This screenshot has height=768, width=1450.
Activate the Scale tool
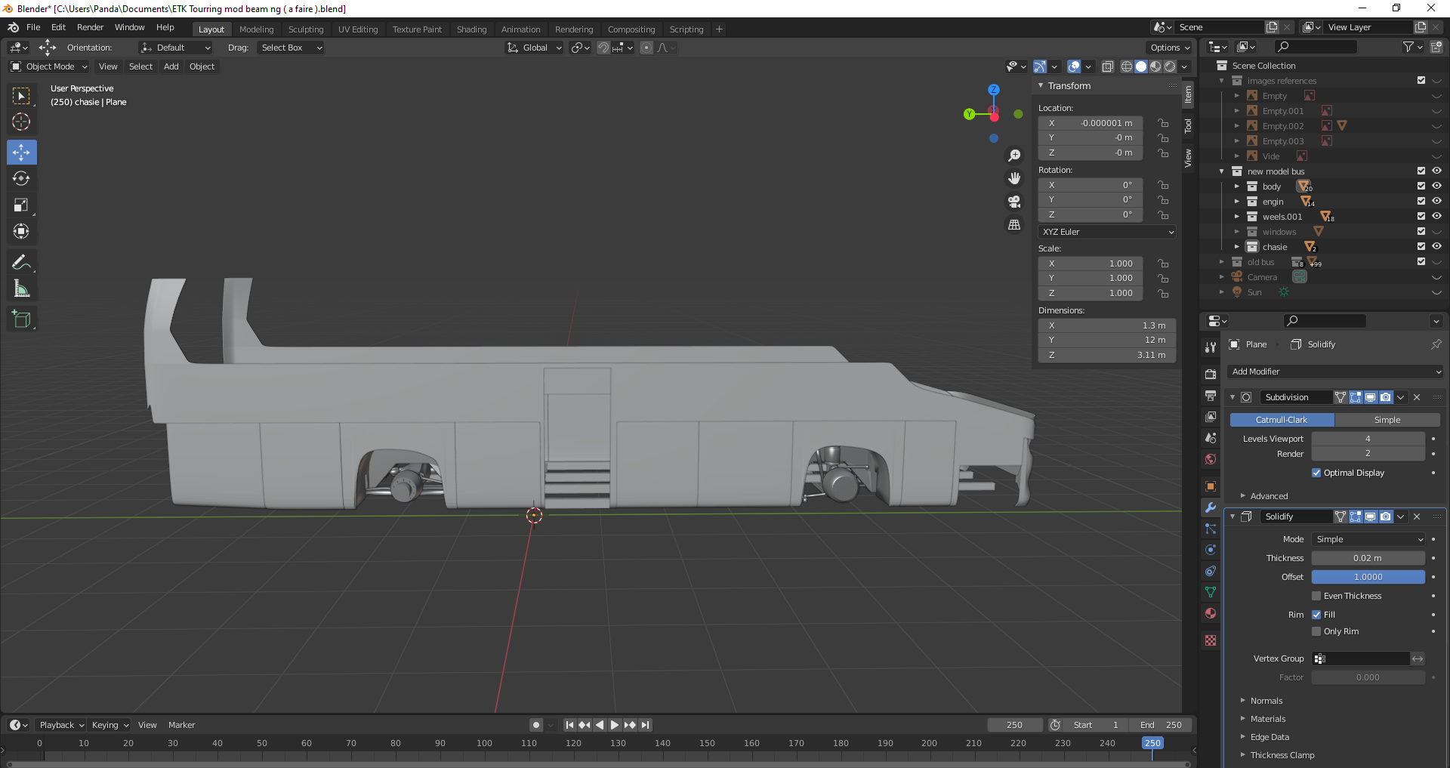(21, 205)
